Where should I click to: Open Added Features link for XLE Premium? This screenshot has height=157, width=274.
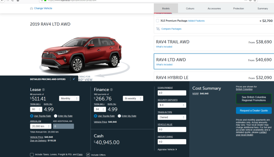(196, 21)
